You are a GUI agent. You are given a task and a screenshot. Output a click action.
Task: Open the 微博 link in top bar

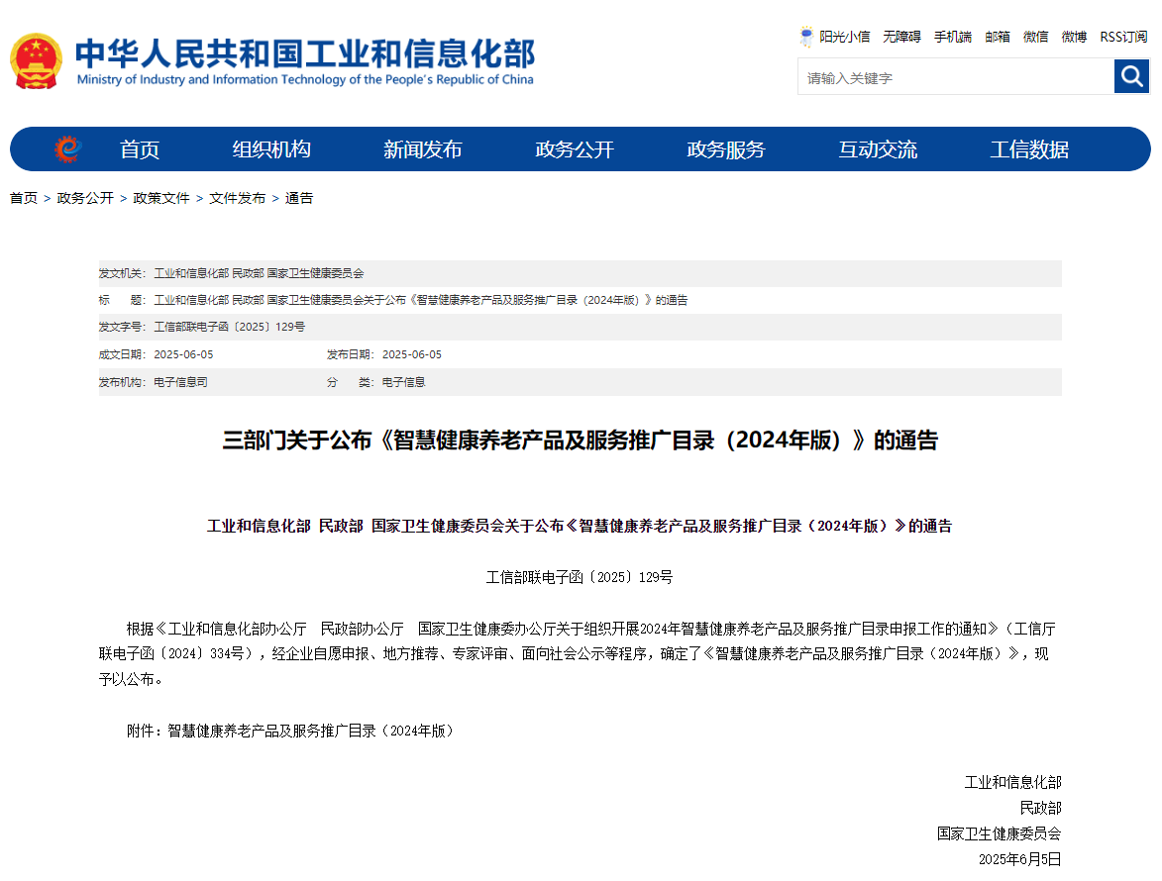tap(1074, 37)
